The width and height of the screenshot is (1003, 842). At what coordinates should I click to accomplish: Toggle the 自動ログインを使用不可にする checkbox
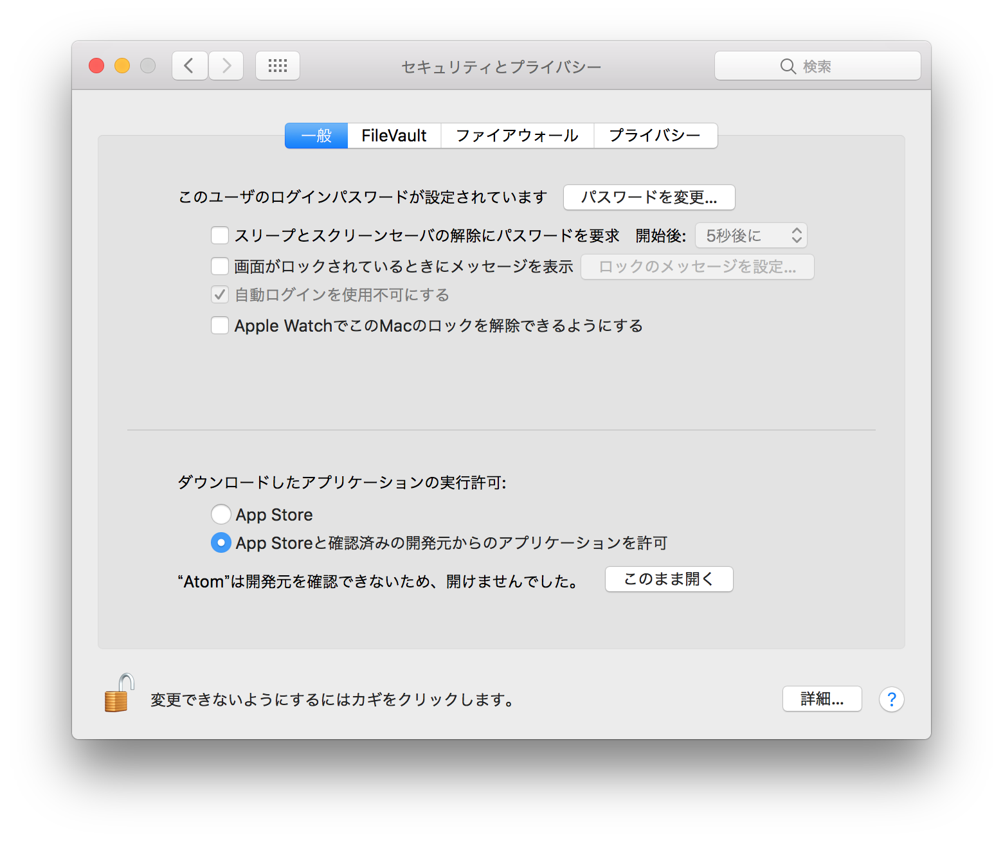click(220, 295)
